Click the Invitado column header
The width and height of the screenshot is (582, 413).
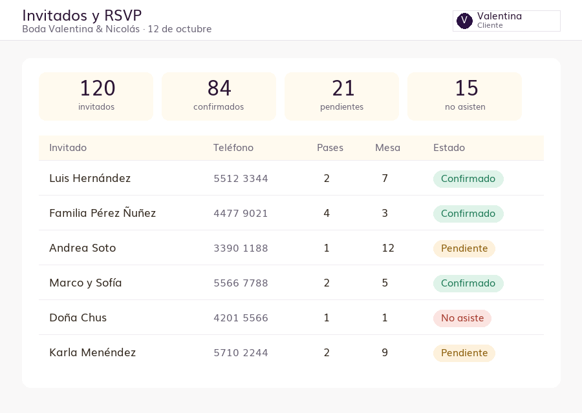tap(68, 148)
